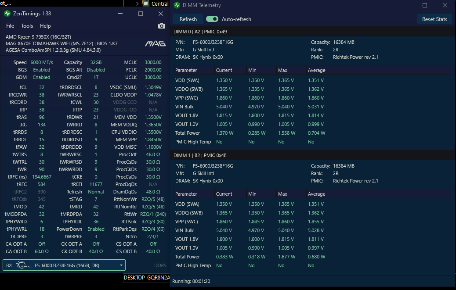
Task: Click the MEM VDDQ value 1.3650V
Action: point(153,125)
